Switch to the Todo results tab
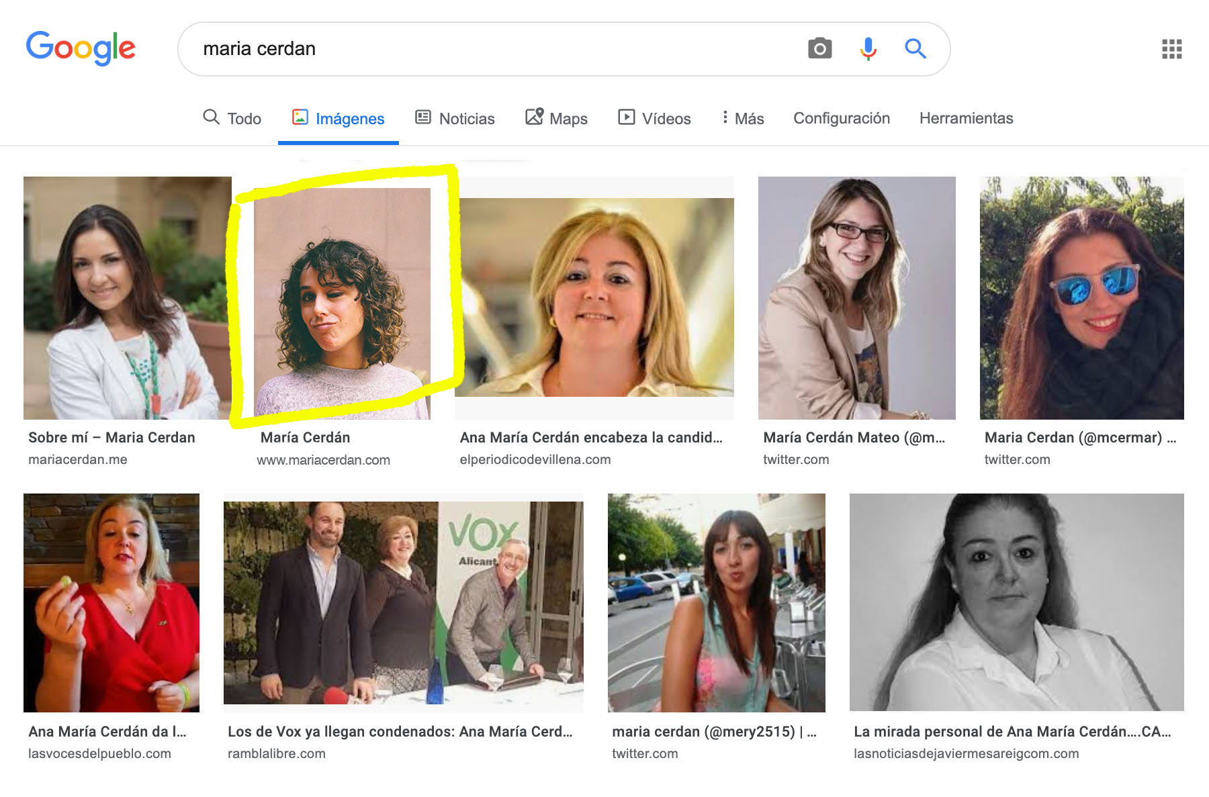The height and width of the screenshot is (797, 1209). tap(244, 118)
